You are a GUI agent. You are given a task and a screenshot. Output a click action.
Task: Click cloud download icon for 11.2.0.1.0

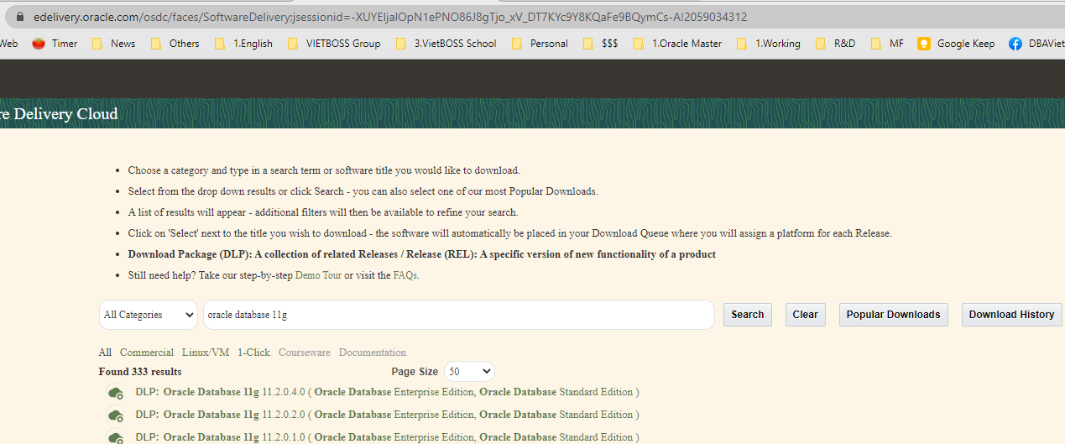116,437
